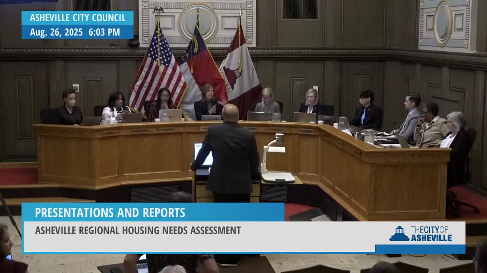
Task: Click the 6:03 PM time display
Action: [x=105, y=32]
